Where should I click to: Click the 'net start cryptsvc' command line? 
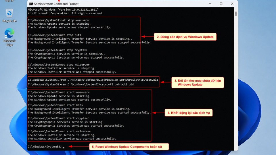pyautogui.click(x=58, y=118)
